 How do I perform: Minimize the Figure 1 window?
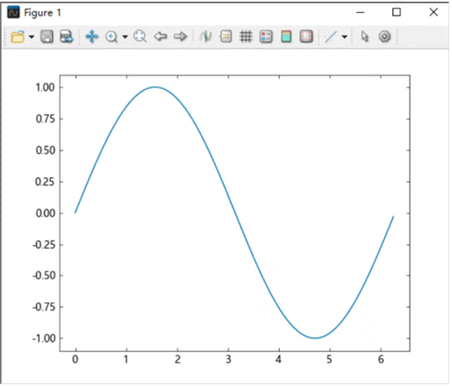pos(360,13)
